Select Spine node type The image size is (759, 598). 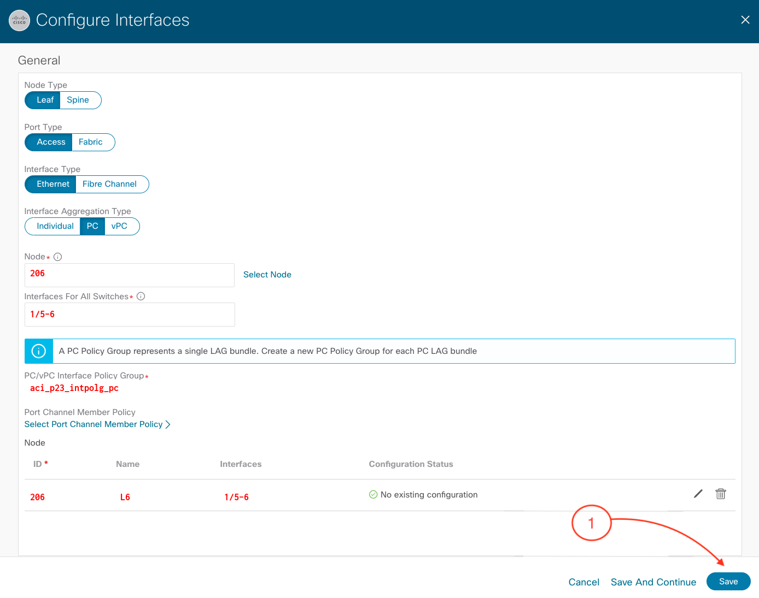click(x=78, y=100)
